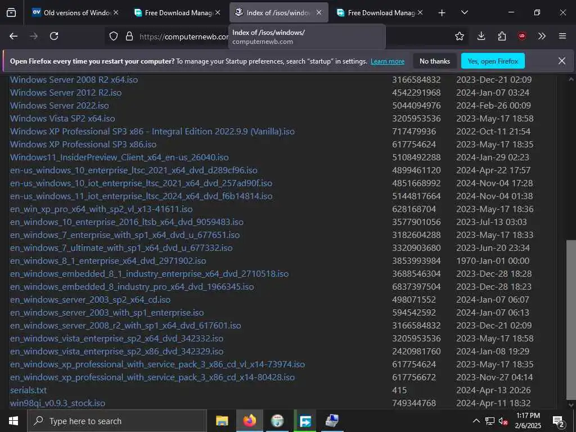
Task: Show hidden tray icons chevron
Action: click(x=476, y=421)
